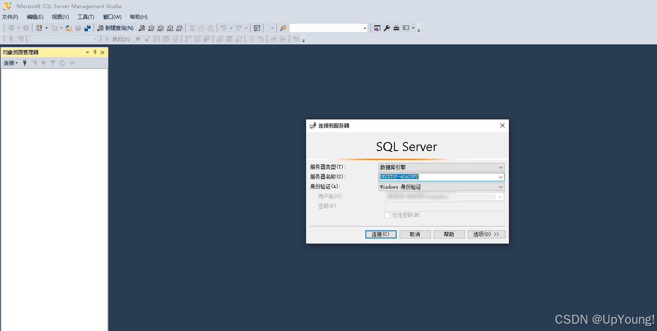The width and height of the screenshot is (657, 331).
Task: Click the New Project toolbar icon
Action: [x=39, y=28]
